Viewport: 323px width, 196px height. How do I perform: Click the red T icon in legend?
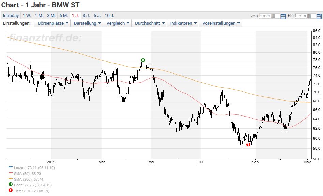point(11,190)
